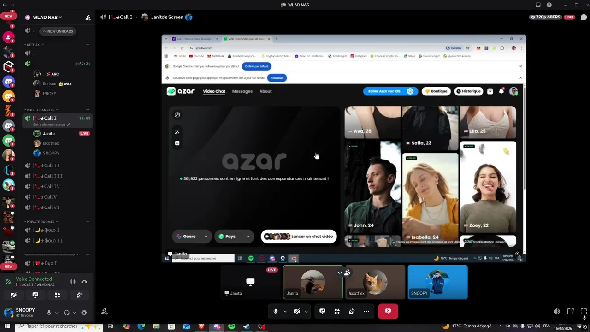Open User Settings gear icon
This screenshot has height=332, width=590.
point(84,313)
